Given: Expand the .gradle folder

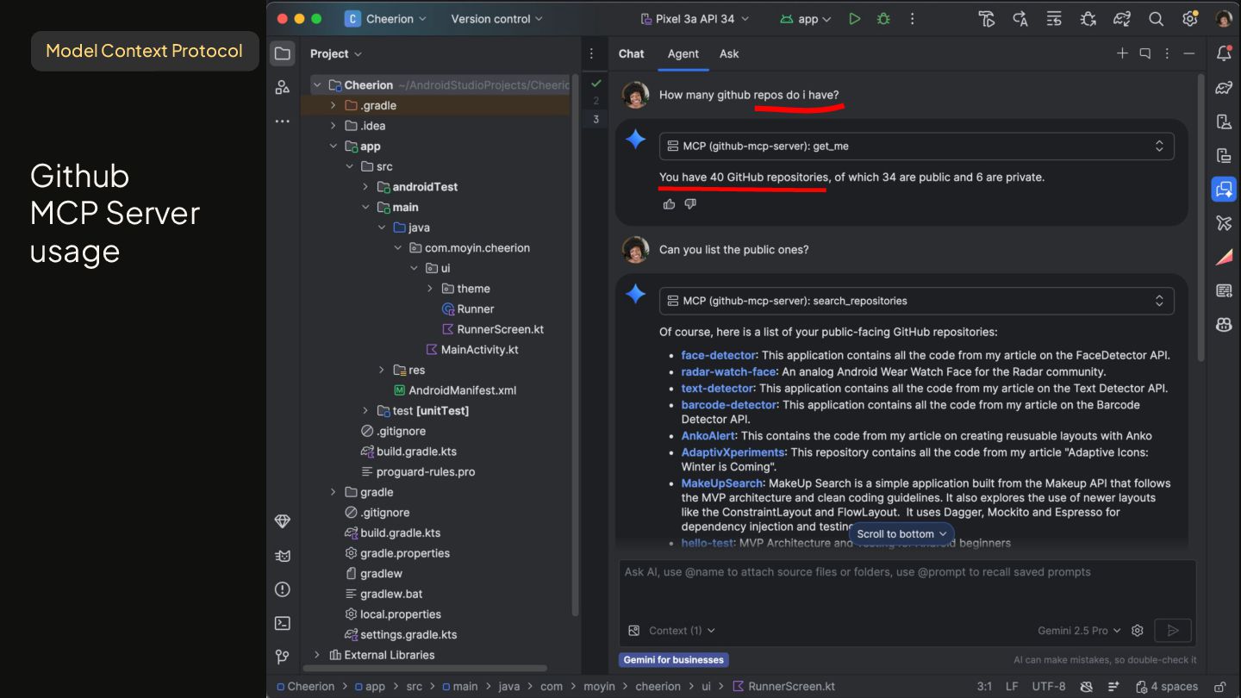Looking at the screenshot, I should 333,105.
